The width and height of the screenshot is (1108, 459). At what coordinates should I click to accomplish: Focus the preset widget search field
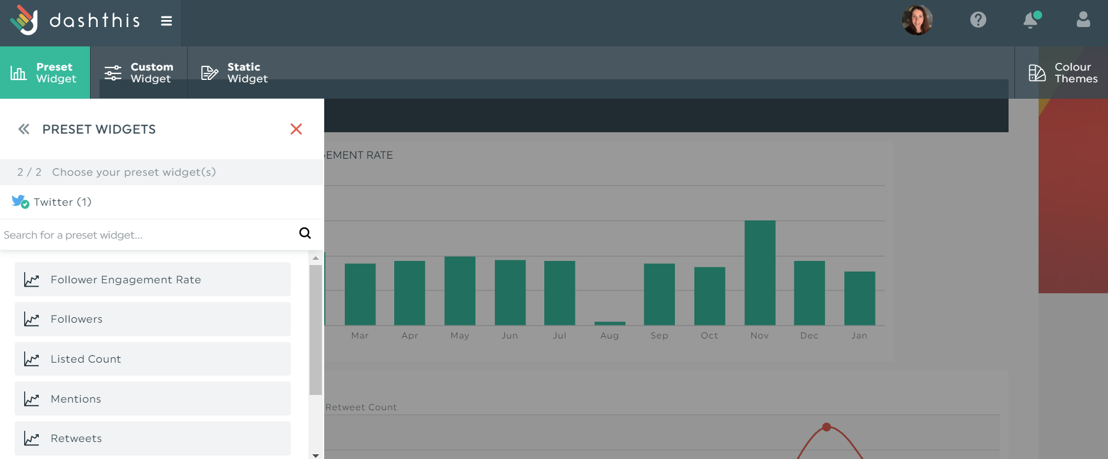click(147, 234)
